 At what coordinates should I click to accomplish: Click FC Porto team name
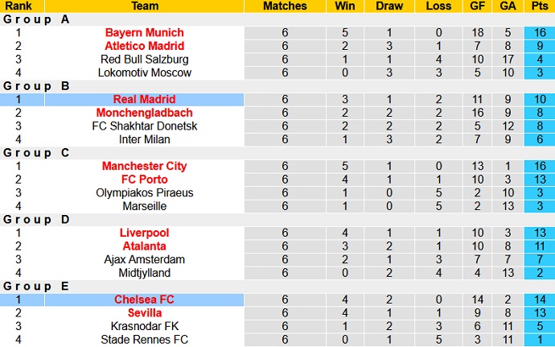144,180
